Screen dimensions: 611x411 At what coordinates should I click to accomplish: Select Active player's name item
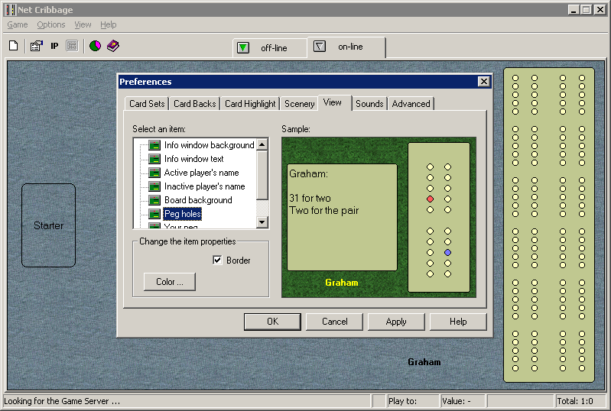(x=201, y=173)
